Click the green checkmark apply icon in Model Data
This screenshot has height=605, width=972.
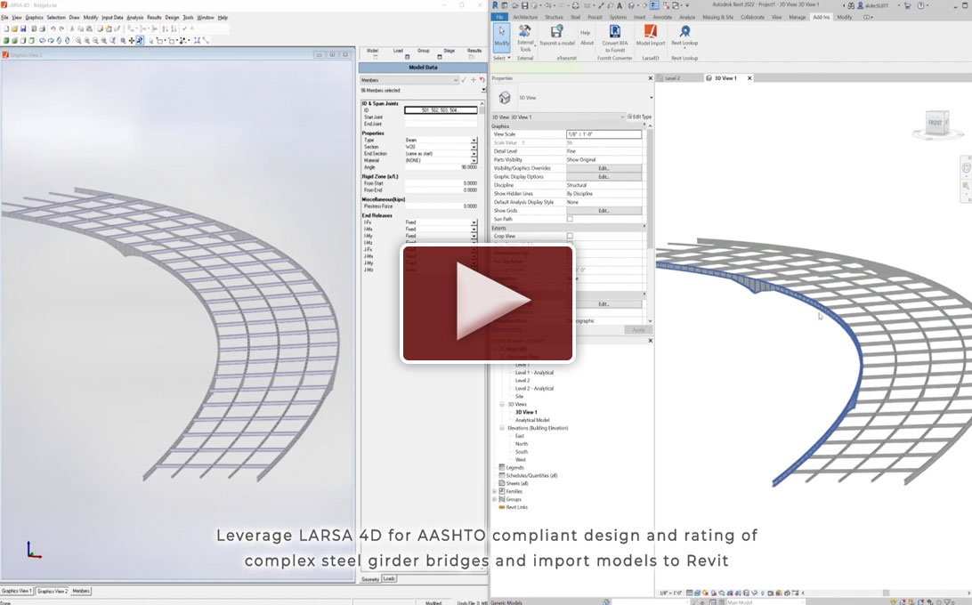[x=464, y=80]
